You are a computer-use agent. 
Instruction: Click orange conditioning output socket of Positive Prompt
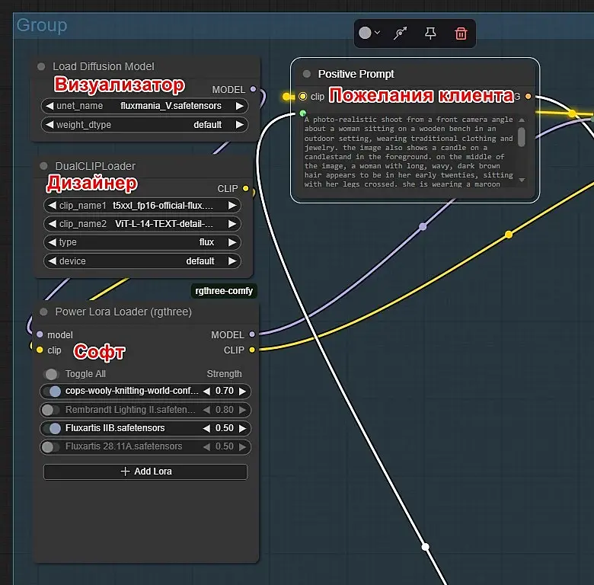[528, 96]
